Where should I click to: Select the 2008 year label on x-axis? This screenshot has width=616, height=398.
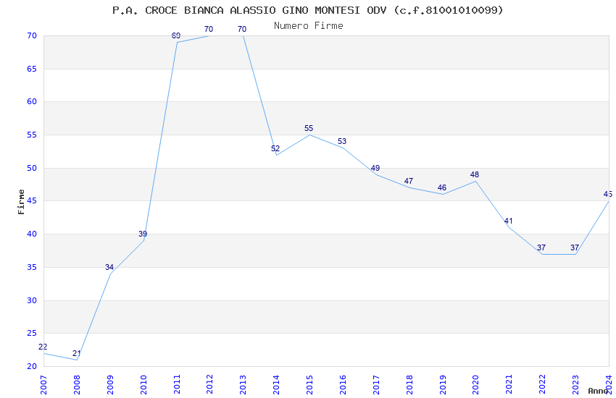pyautogui.click(x=77, y=385)
